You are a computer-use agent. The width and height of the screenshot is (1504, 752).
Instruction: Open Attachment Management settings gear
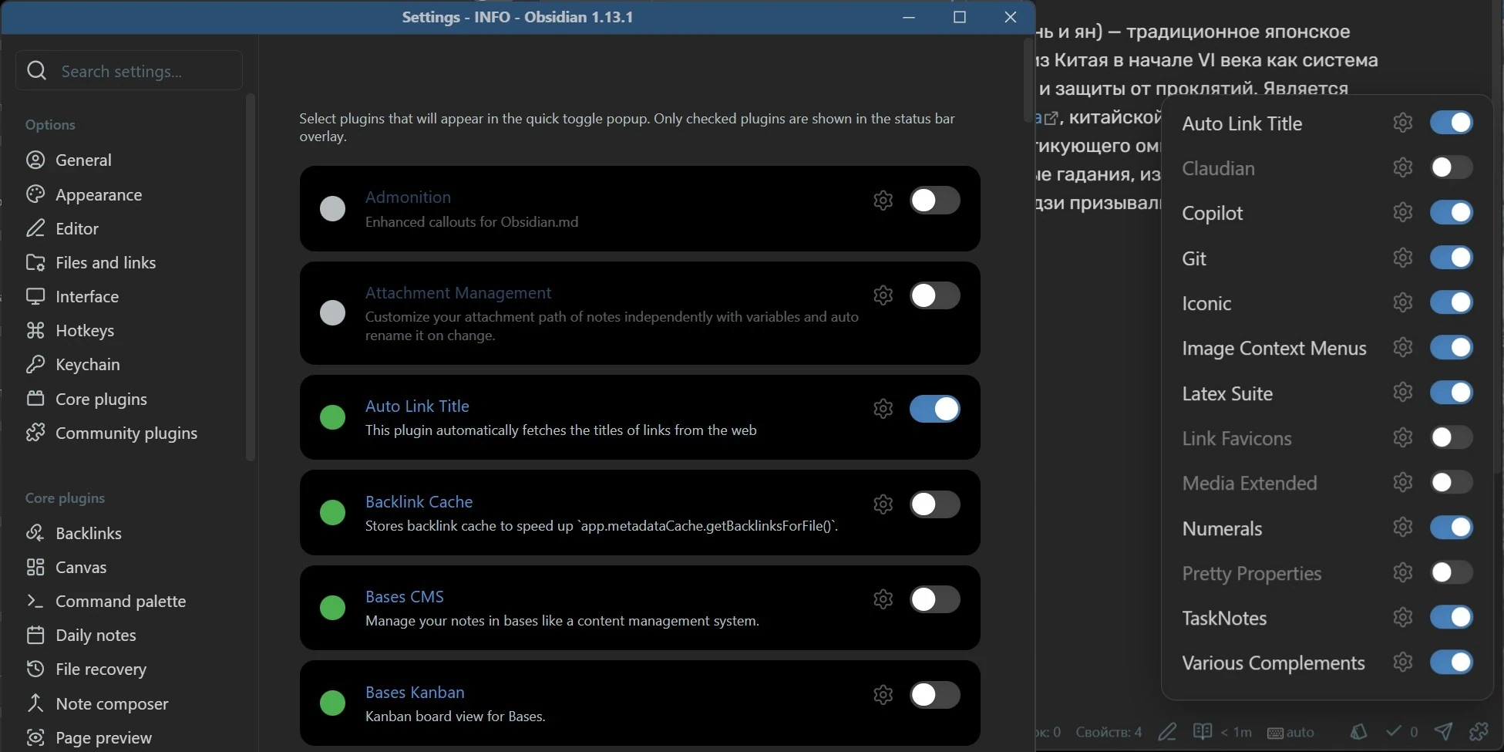(x=883, y=295)
